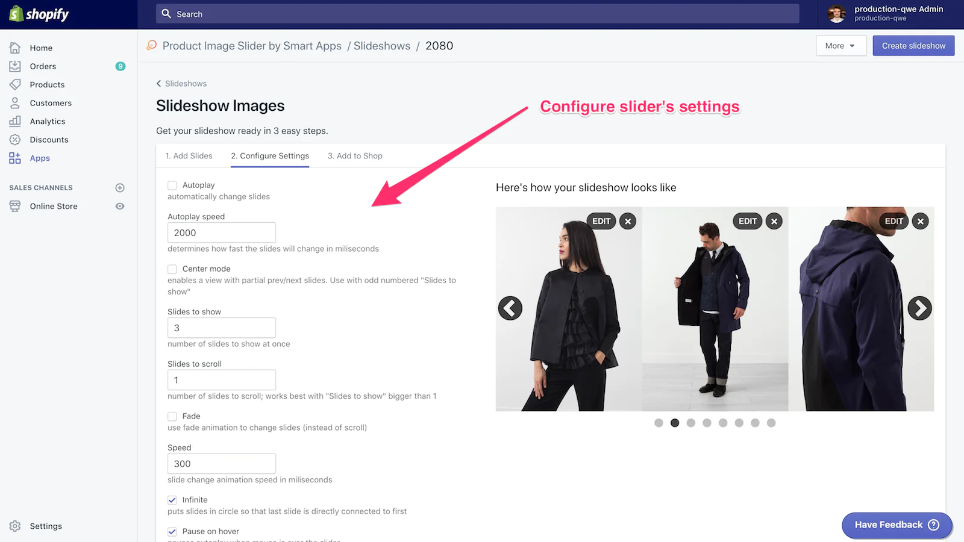Screen dimensions: 964x542
Task: Add a new sales channel
Action: click(120, 188)
